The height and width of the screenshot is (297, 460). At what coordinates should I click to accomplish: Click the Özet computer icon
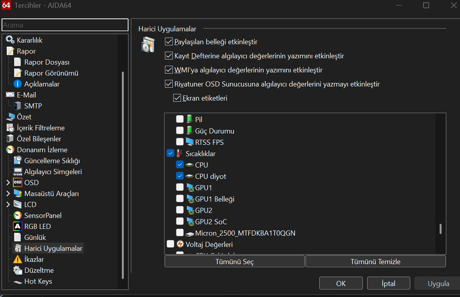pos(10,117)
